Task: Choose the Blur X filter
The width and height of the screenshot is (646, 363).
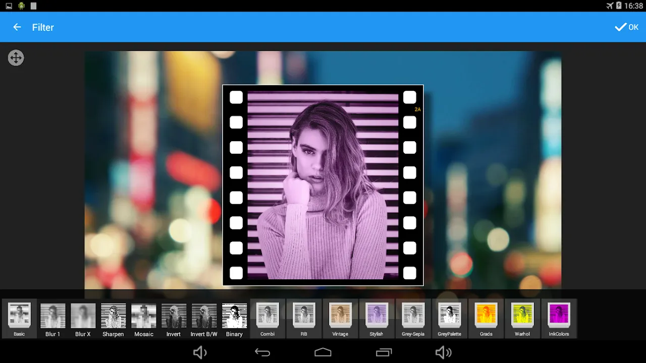Action: (83, 319)
